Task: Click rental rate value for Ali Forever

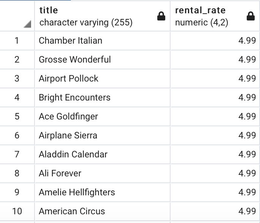Action: click(x=215, y=173)
